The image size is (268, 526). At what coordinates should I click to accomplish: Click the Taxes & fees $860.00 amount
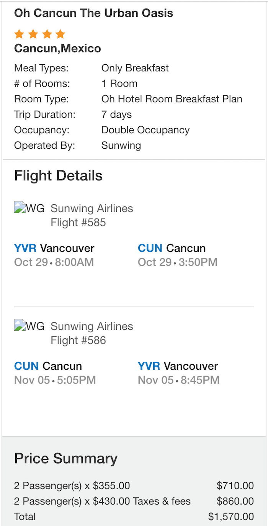coord(235,501)
